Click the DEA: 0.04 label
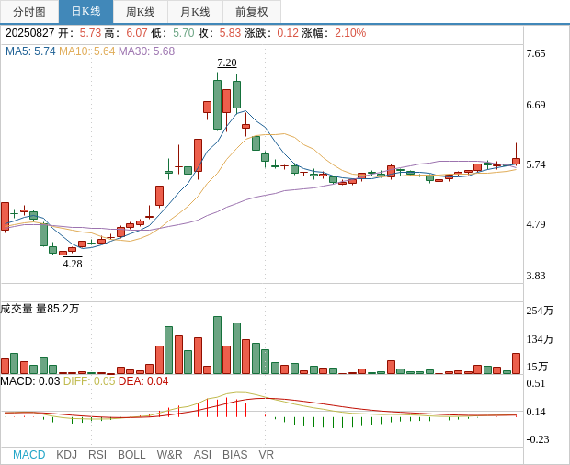570x465 pixels. tap(143, 381)
